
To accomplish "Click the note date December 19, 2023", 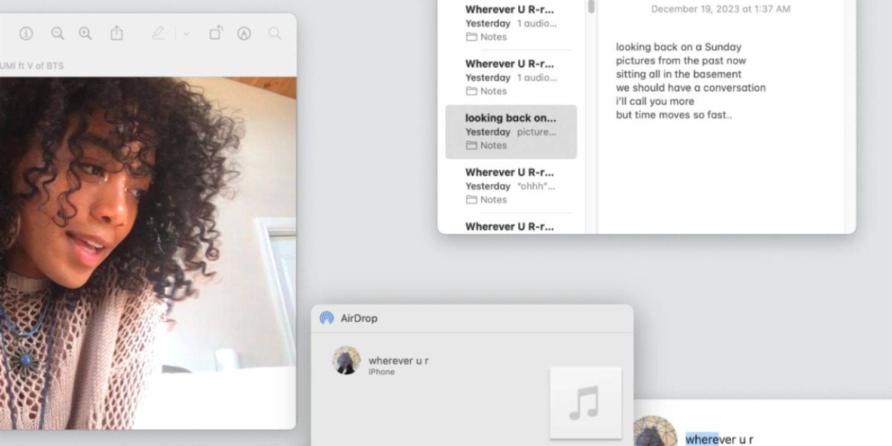I will pyautogui.click(x=720, y=9).
